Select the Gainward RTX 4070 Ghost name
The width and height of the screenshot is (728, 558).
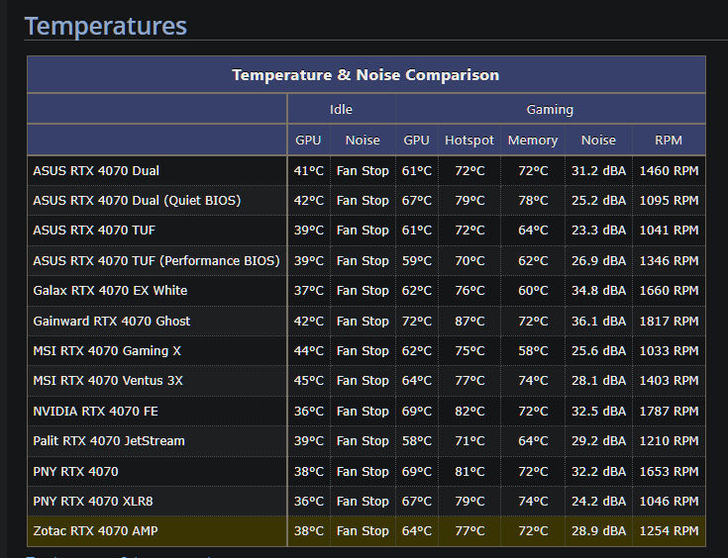click(x=111, y=321)
